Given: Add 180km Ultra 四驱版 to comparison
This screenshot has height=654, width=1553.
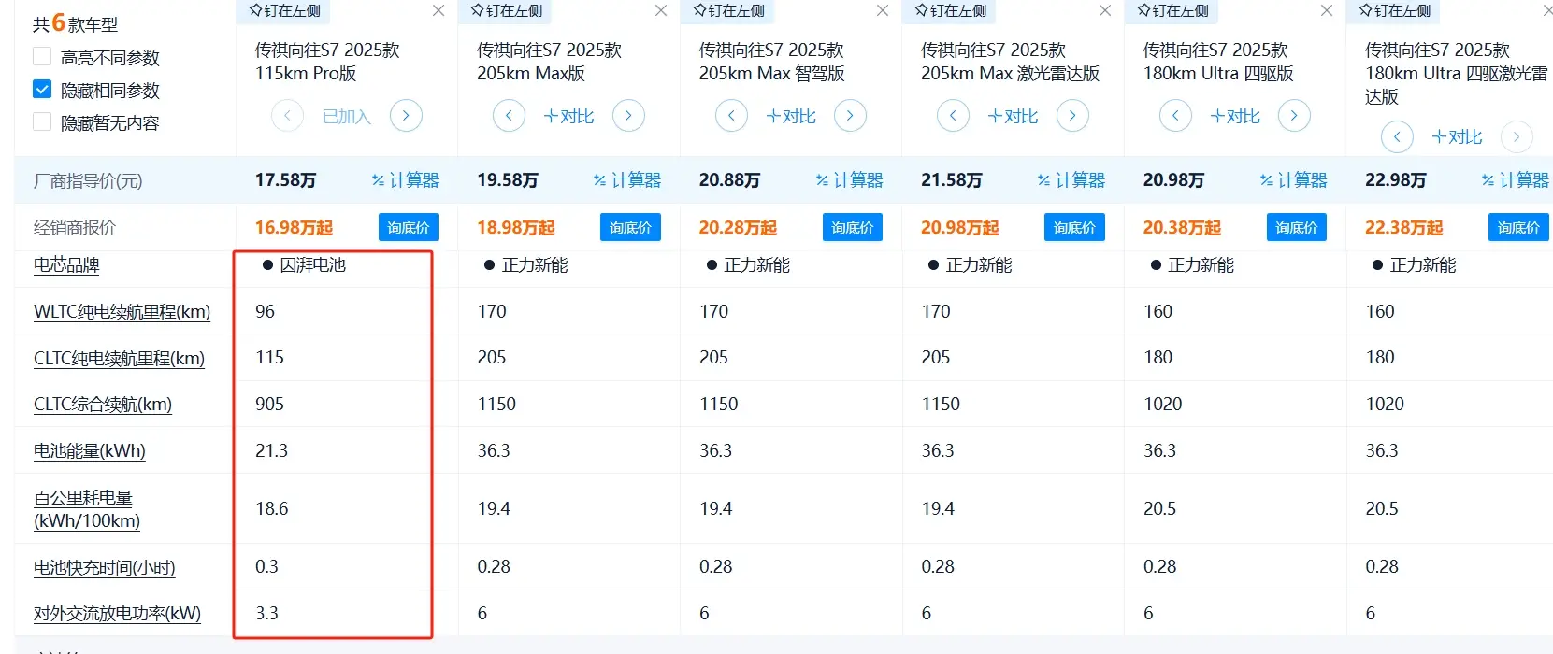Looking at the screenshot, I should (1235, 116).
